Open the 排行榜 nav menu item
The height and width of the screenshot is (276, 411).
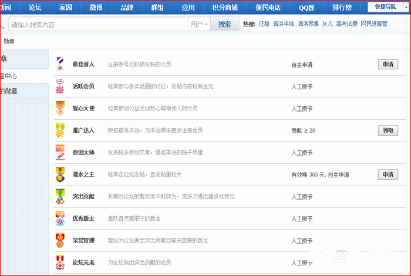tap(342, 7)
